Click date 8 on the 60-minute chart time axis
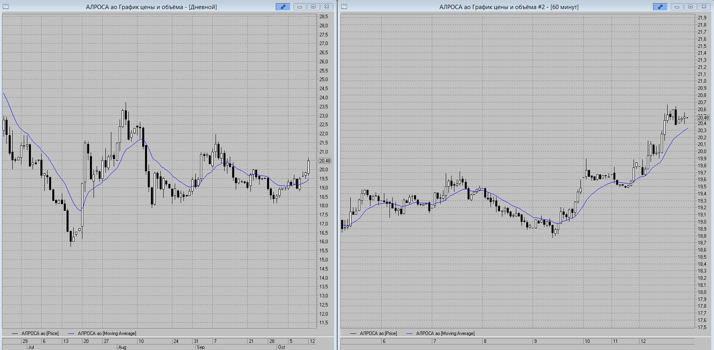 coord(485,341)
